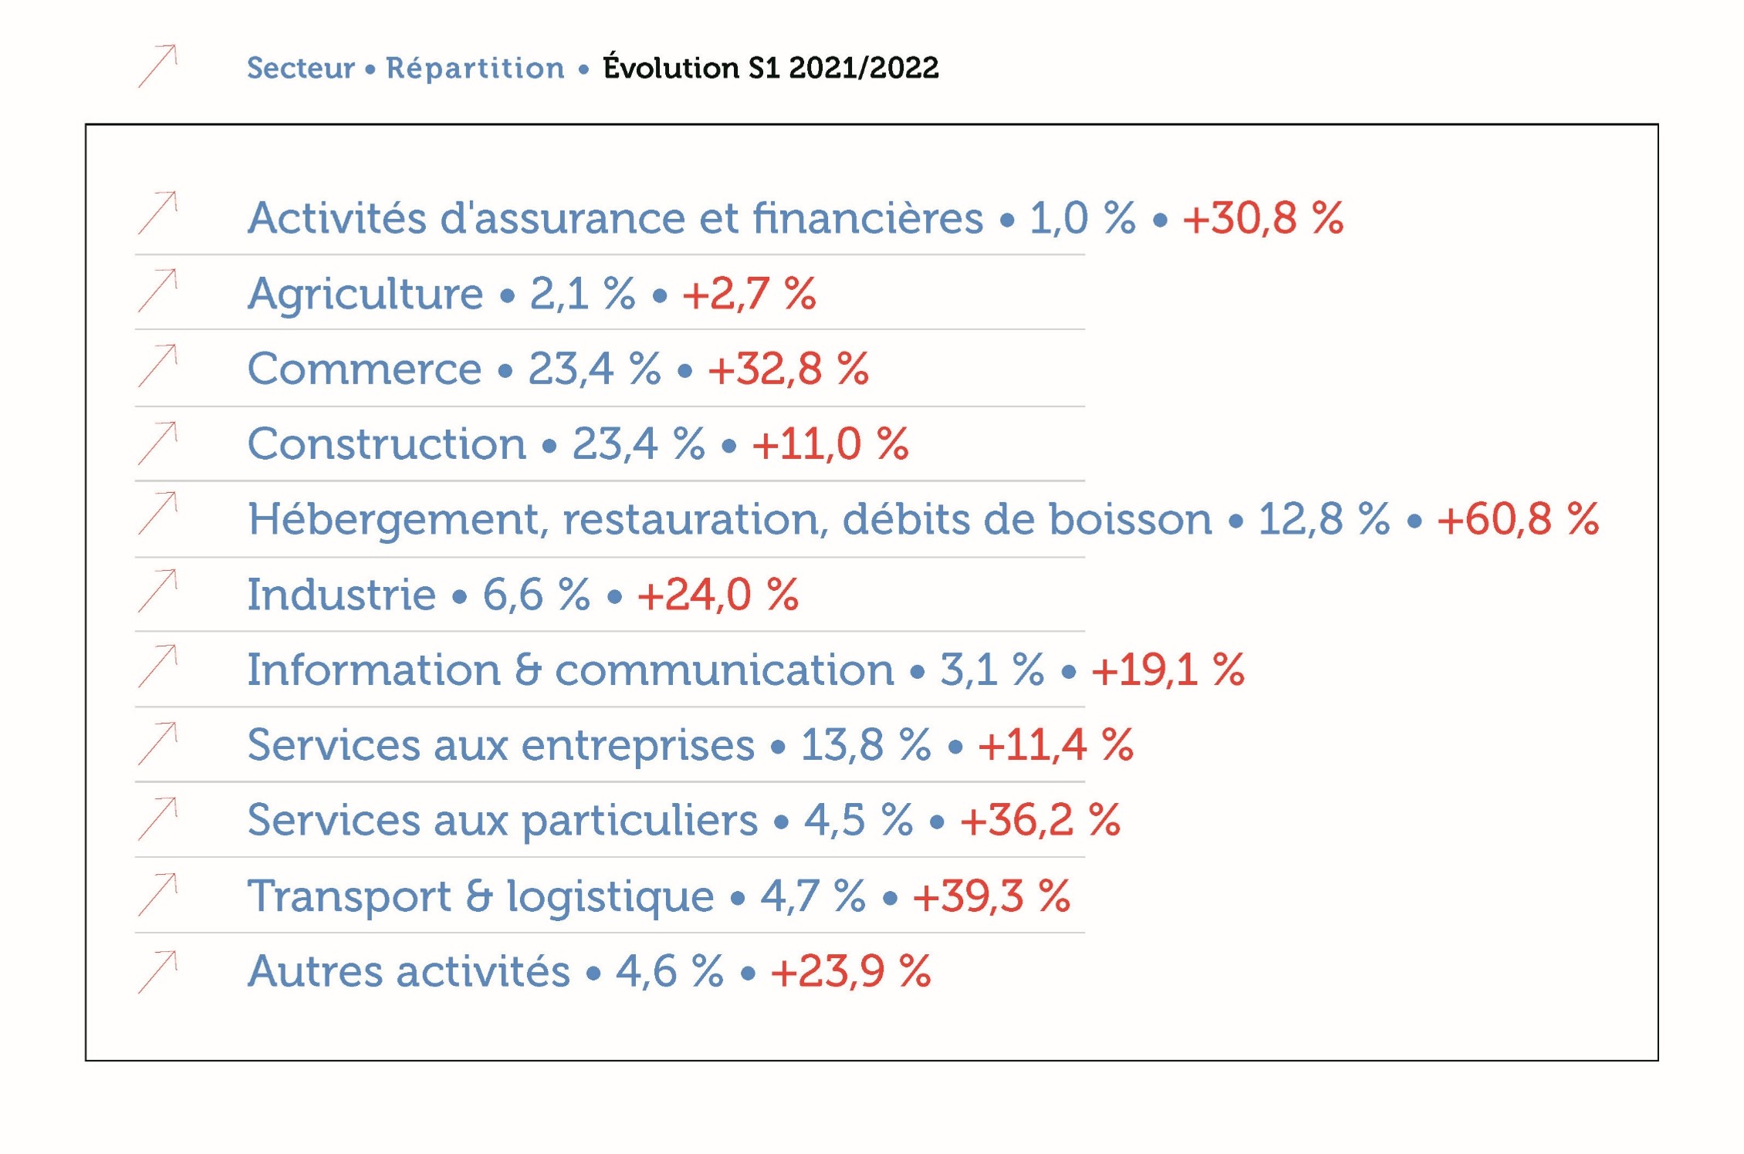Select the Répartition header label
The image size is (1744, 1154).
point(475,69)
